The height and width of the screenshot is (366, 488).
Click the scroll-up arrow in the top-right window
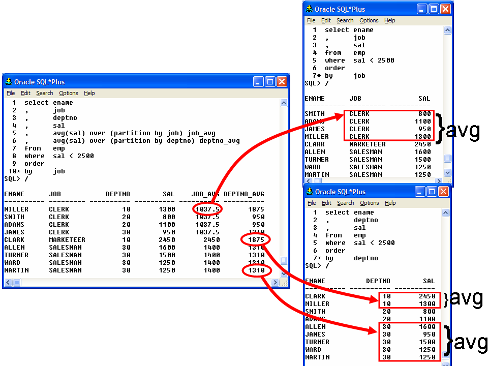[x=447, y=30]
